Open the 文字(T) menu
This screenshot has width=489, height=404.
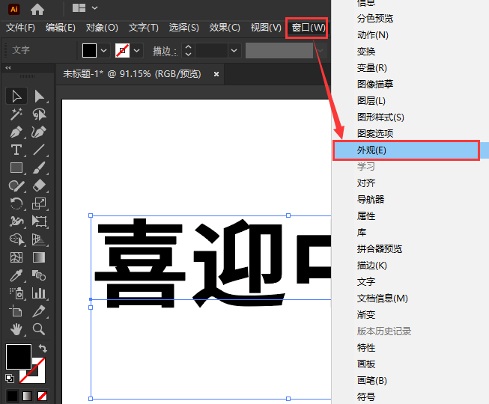coord(144,28)
